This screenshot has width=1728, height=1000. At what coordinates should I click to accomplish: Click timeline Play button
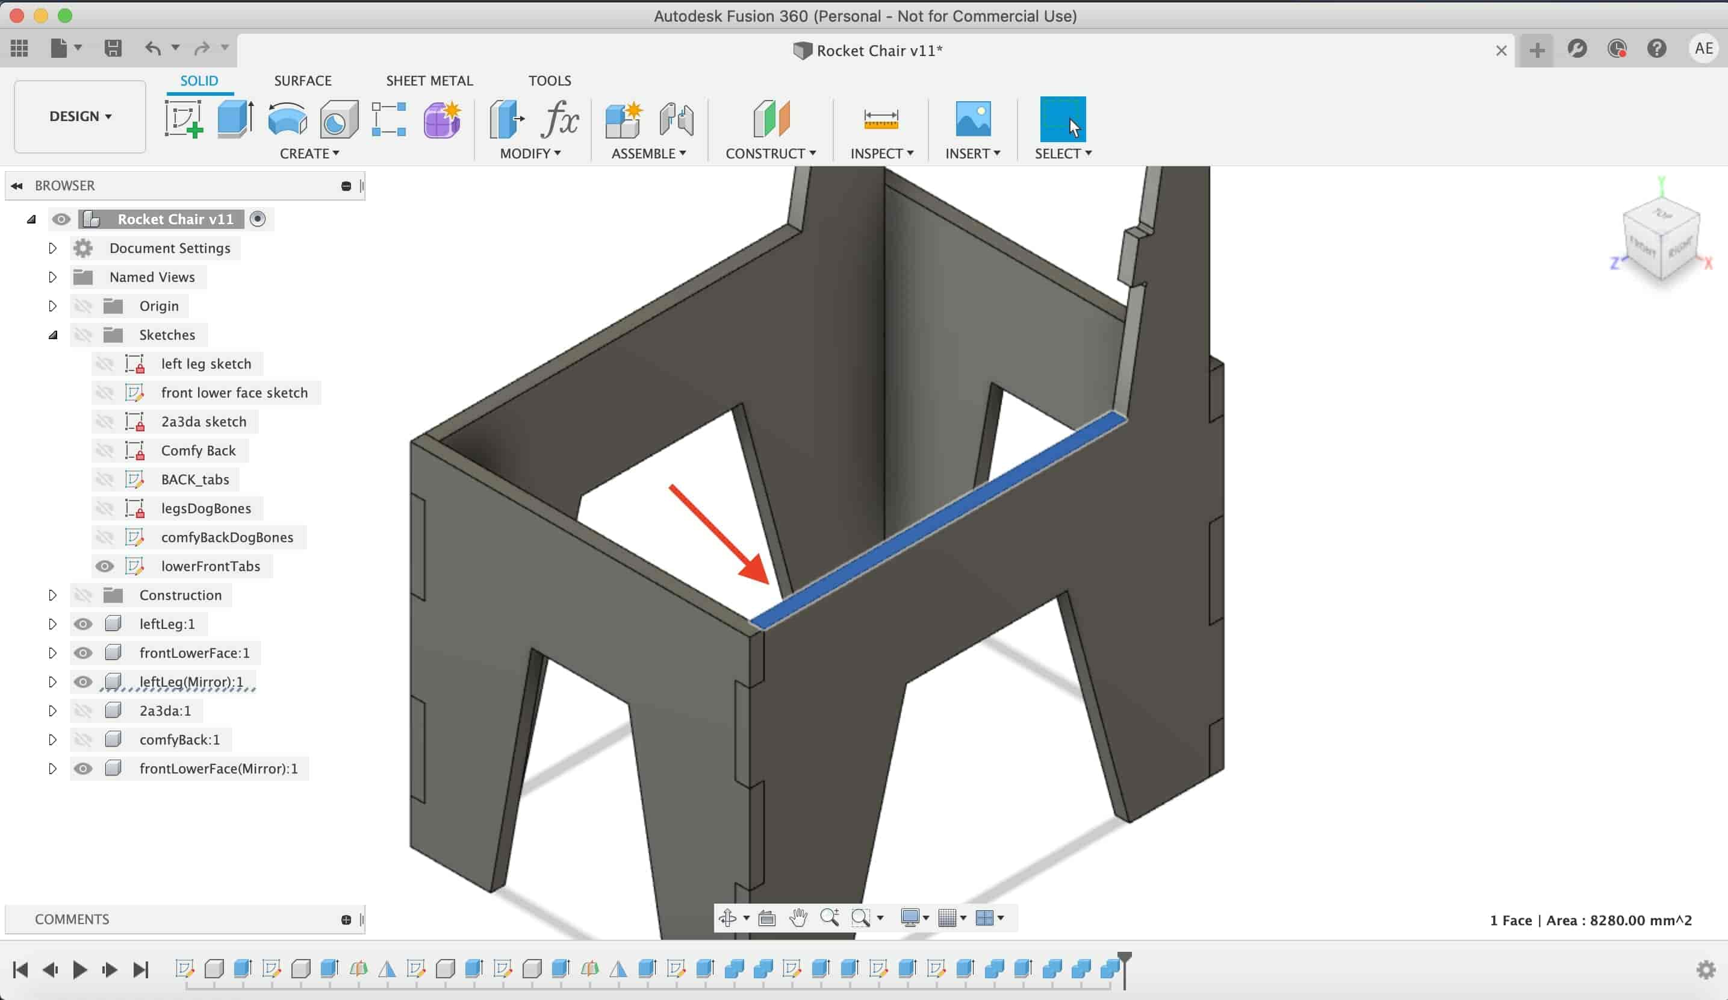(79, 970)
